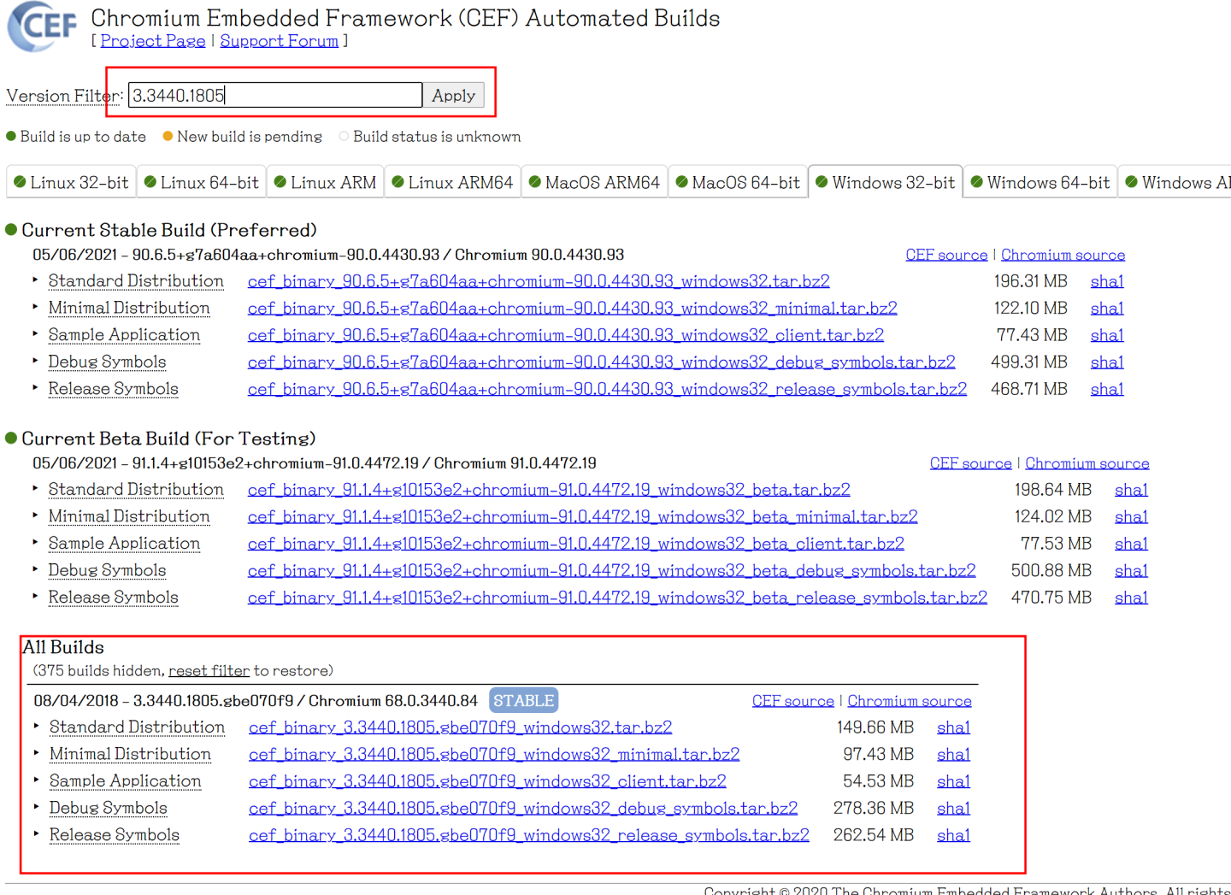
Task: Open sha1 for 278.36 MB file
Action: (953, 808)
